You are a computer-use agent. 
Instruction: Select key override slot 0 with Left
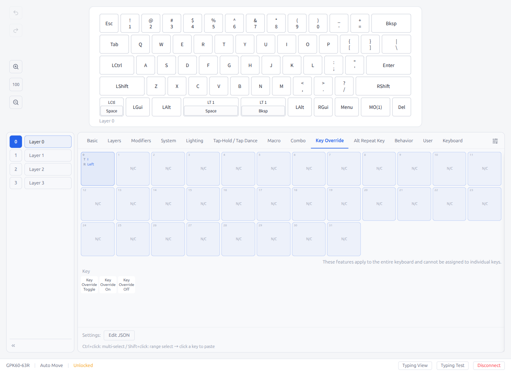[x=98, y=169]
